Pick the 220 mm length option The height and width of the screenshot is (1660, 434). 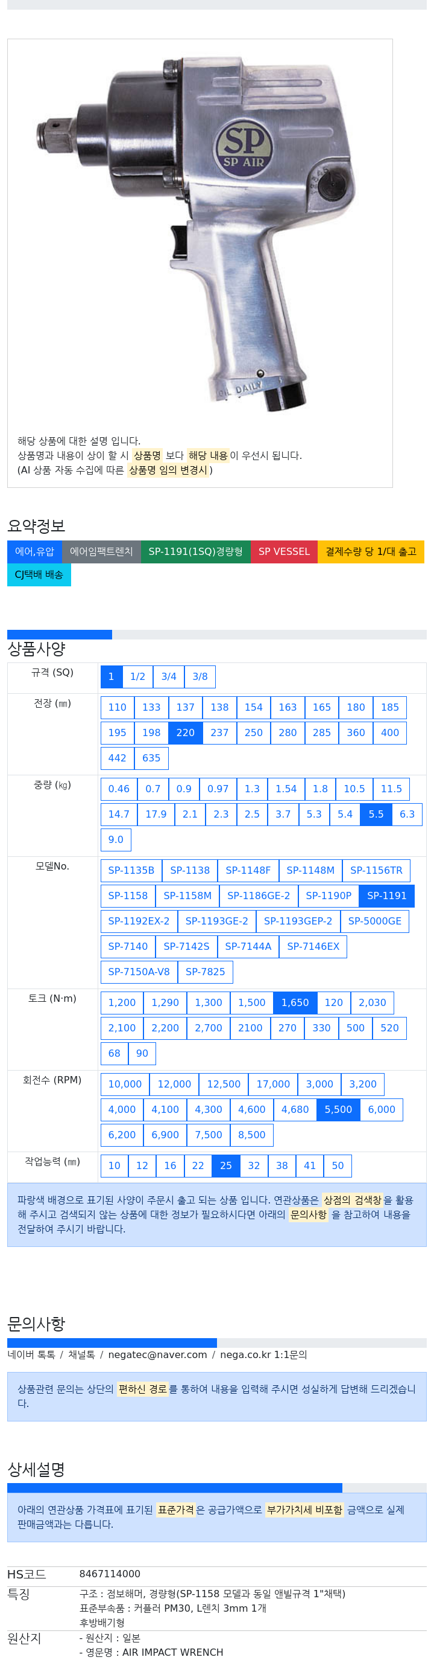[x=185, y=732]
